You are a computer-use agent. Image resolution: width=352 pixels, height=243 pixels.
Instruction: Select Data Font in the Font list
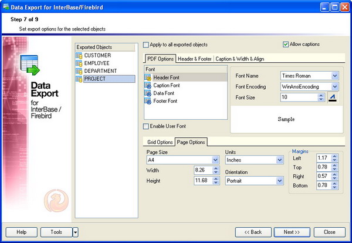[x=164, y=93]
